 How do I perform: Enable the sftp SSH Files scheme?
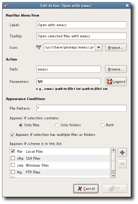pos(13,158)
